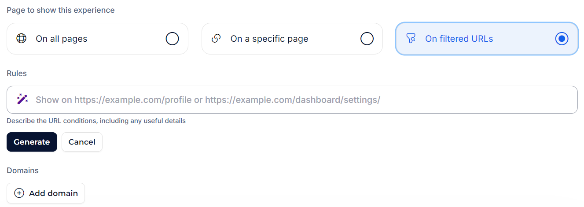Choose the "On filtered URLs" option label
The height and width of the screenshot is (207, 584).
(x=459, y=39)
